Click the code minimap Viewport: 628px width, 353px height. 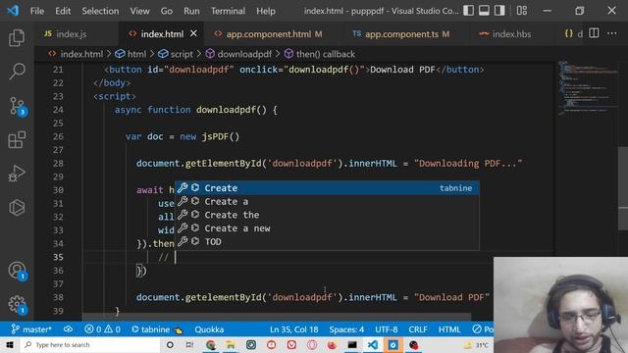point(587,88)
